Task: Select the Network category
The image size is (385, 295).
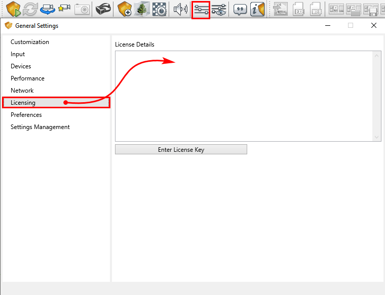Action: [x=56, y=91]
